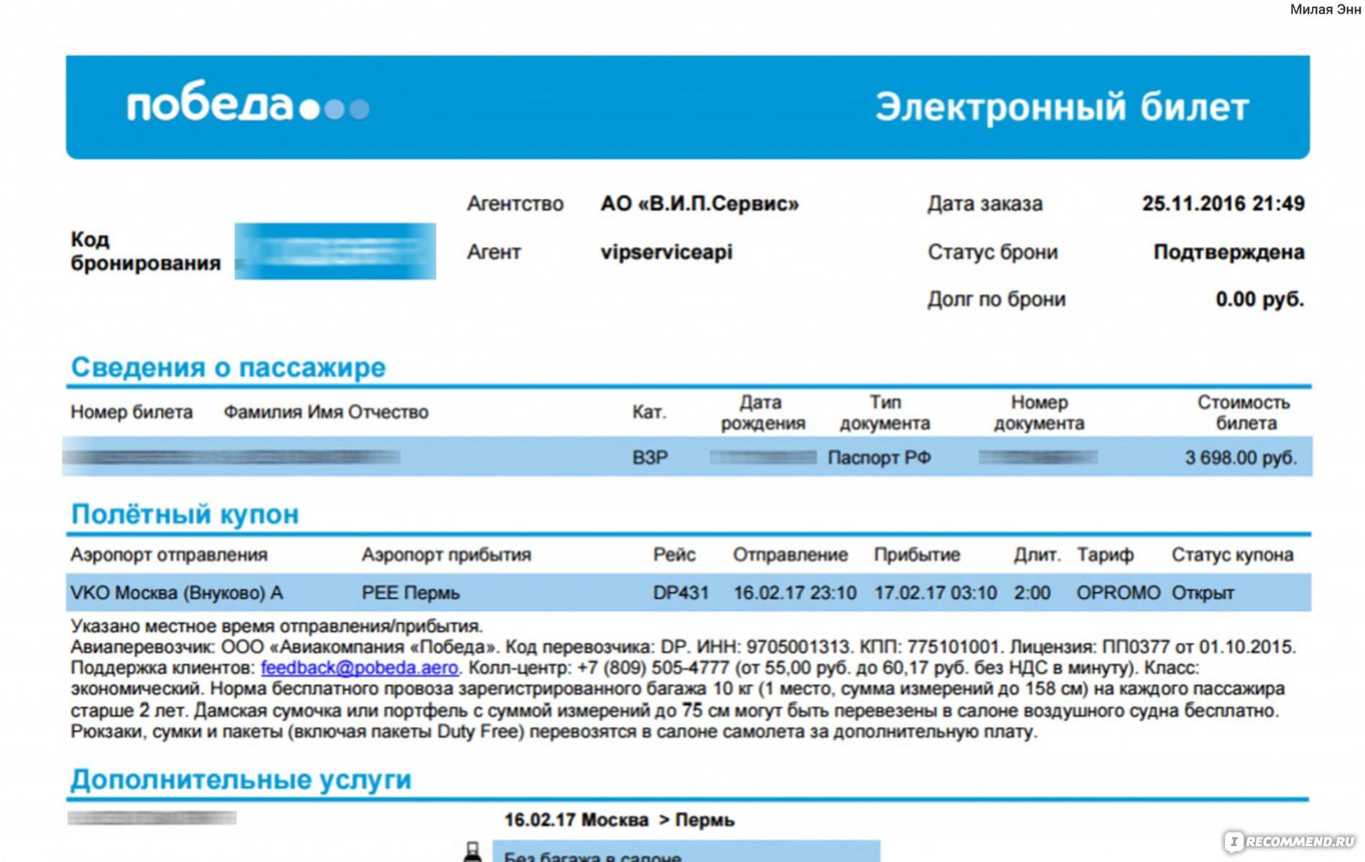Click booking status 'Подтверждена'
The height and width of the screenshot is (862, 1365).
coord(1229,252)
